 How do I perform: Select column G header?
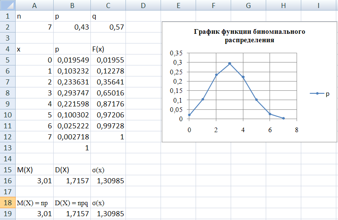coord(248,5)
